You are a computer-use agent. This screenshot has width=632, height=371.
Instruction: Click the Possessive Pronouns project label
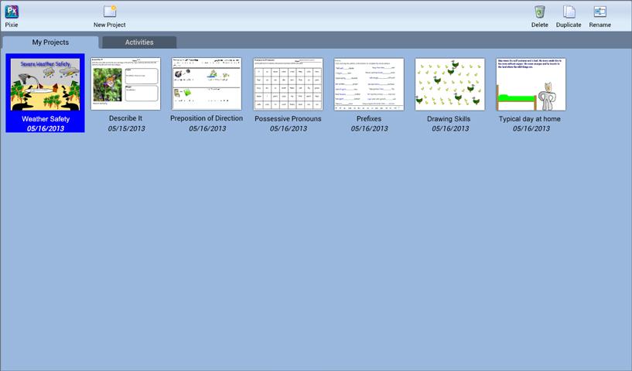click(x=288, y=119)
